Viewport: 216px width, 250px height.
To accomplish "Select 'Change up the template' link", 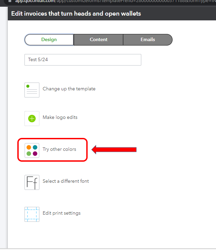I will 69,89.
